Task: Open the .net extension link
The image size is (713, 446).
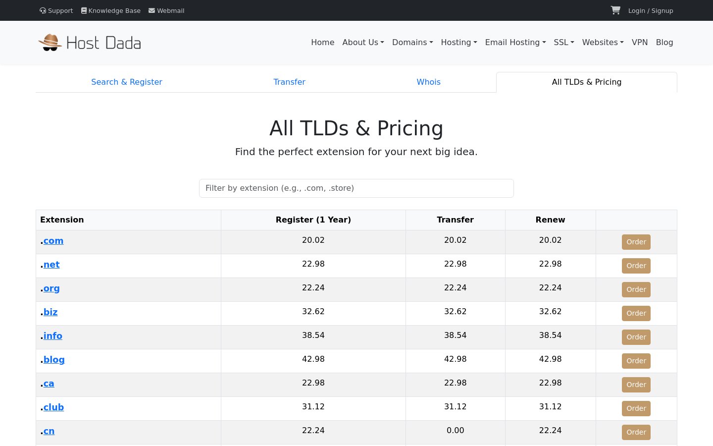Action: 51,265
